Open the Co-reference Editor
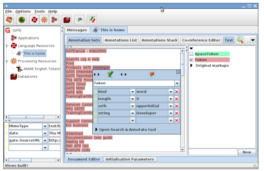Screen dimensions: 264x171 coord(201,40)
